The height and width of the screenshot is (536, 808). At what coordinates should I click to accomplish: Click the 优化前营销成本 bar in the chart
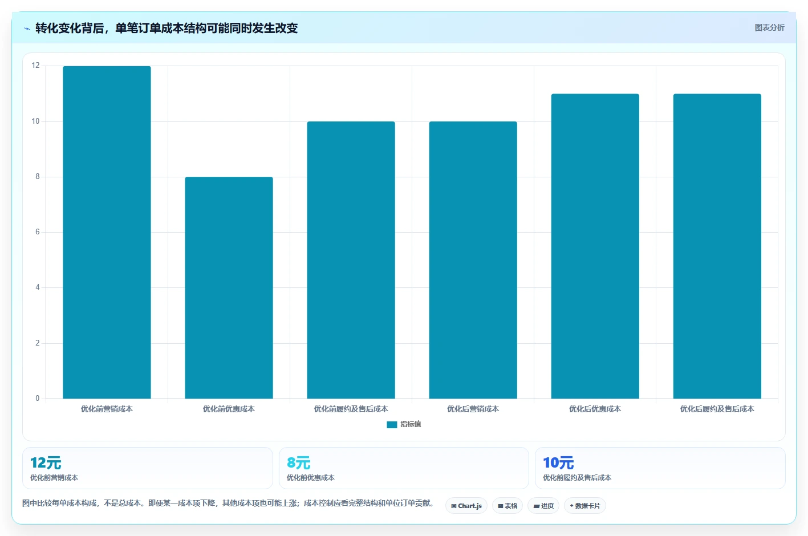(107, 232)
